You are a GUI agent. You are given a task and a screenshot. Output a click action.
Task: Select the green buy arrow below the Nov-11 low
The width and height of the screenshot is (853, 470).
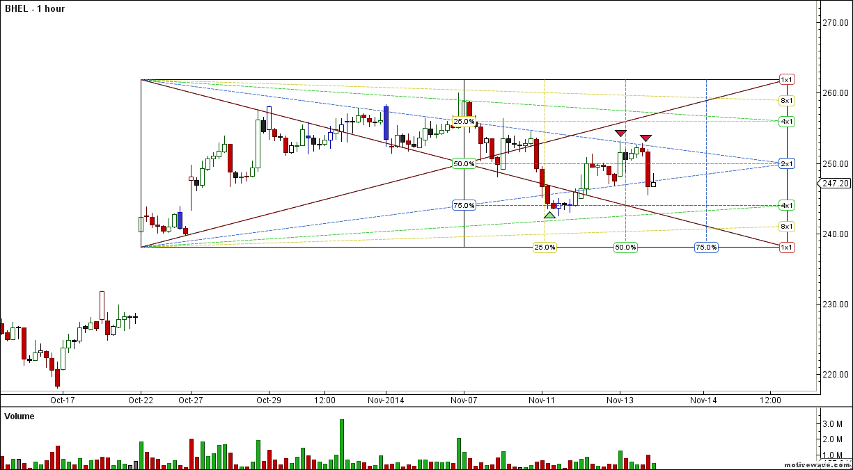click(x=548, y=214)
